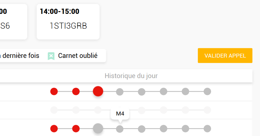
Task: Select the last gray dot in the bottom row
Action: 207,129
